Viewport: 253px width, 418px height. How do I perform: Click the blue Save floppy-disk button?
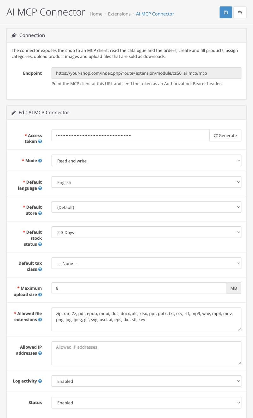[x=226, y=12]
